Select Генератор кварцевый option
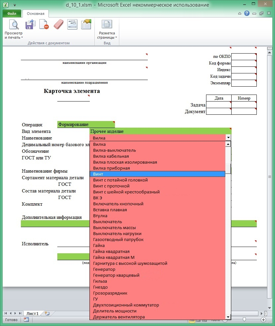The width and height of the screenshot is (275, 326). coord(157,275)
